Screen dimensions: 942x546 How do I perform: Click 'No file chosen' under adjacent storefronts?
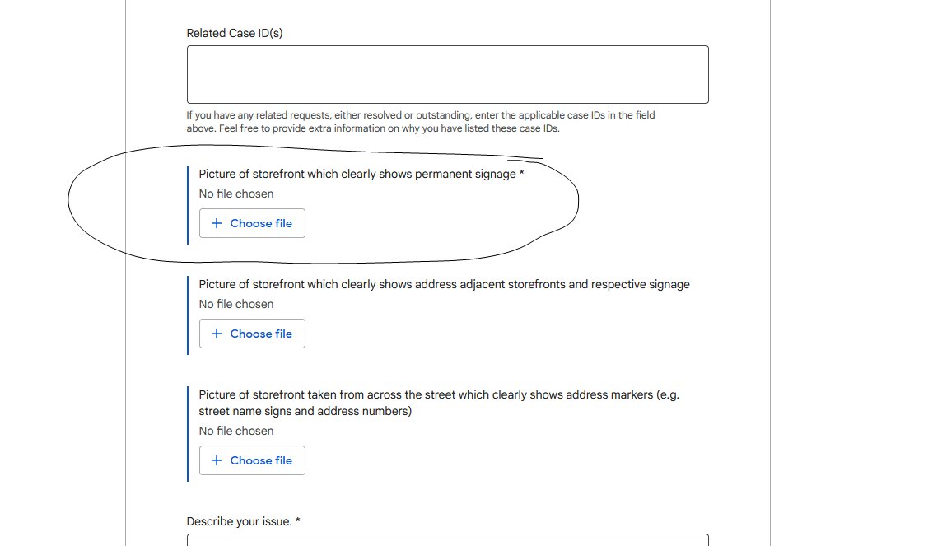(x=236, y=305)
